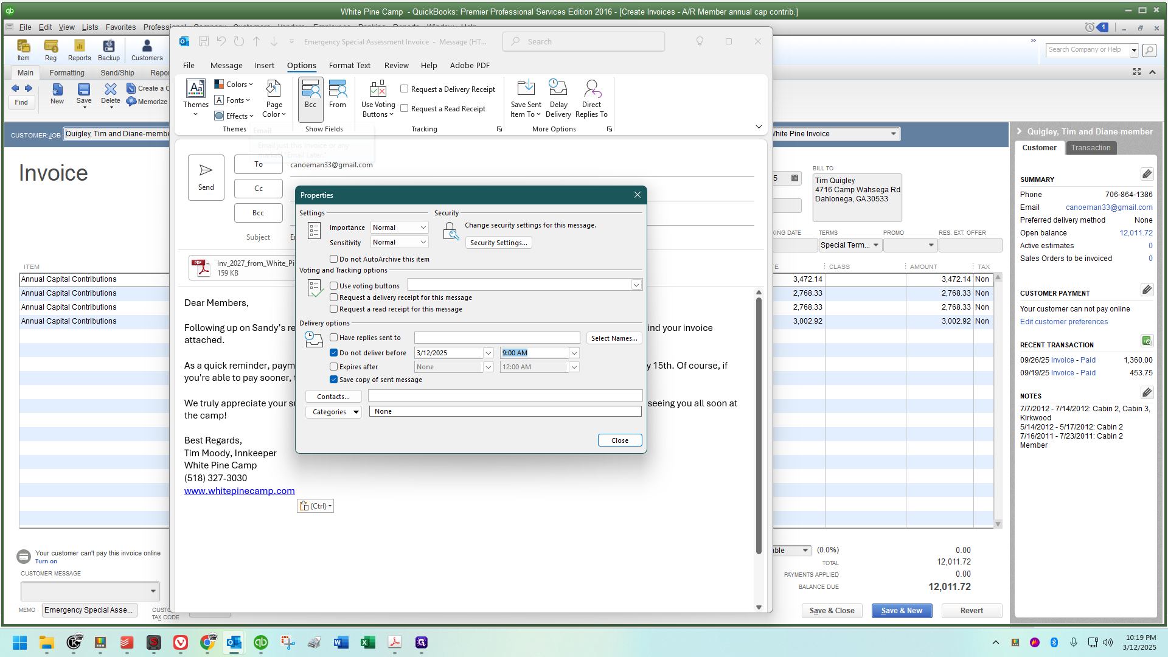This screenshot has height=657, width=1168.
Task: Edit Notes pencil icon
Action: point(1147,392)
